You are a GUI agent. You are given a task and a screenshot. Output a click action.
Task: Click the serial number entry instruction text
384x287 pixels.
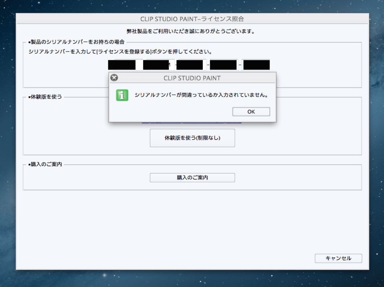[120, 52]
